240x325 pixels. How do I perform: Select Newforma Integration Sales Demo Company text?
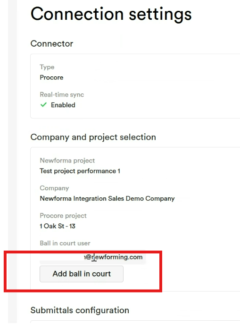point(107,199)
